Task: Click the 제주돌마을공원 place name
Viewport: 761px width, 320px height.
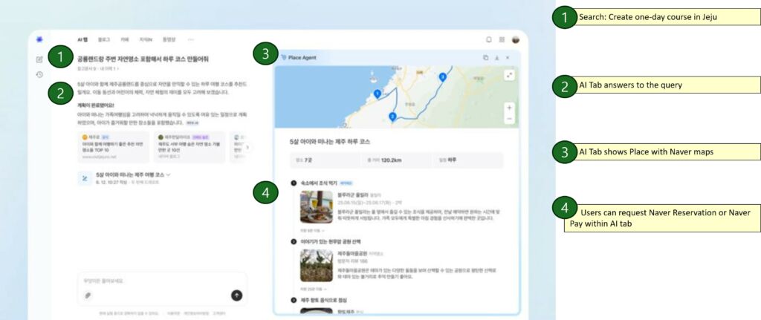Action: [x=352, y=253]
